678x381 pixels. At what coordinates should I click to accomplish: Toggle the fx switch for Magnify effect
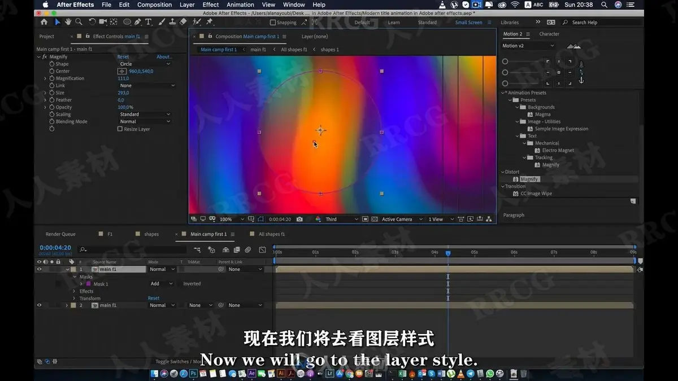pos(45,57)
